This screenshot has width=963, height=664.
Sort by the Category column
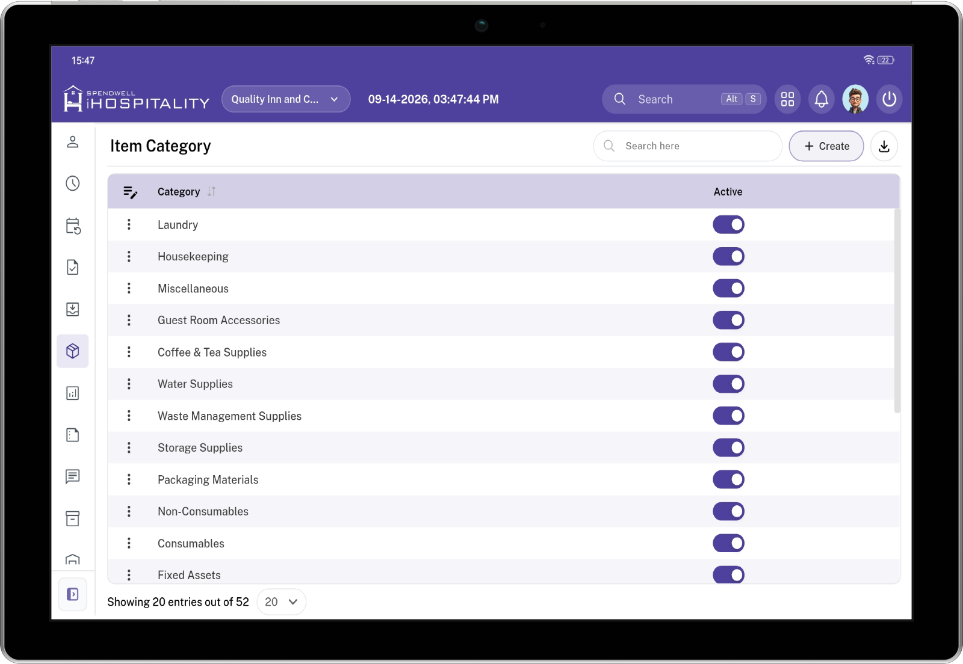click(211, 192)
